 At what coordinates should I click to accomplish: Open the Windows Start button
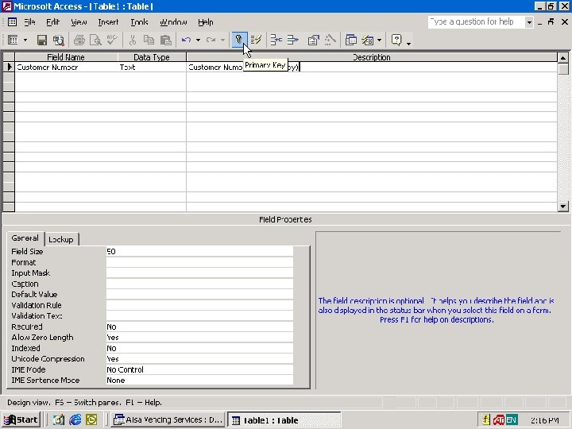(x=21, y=420)
